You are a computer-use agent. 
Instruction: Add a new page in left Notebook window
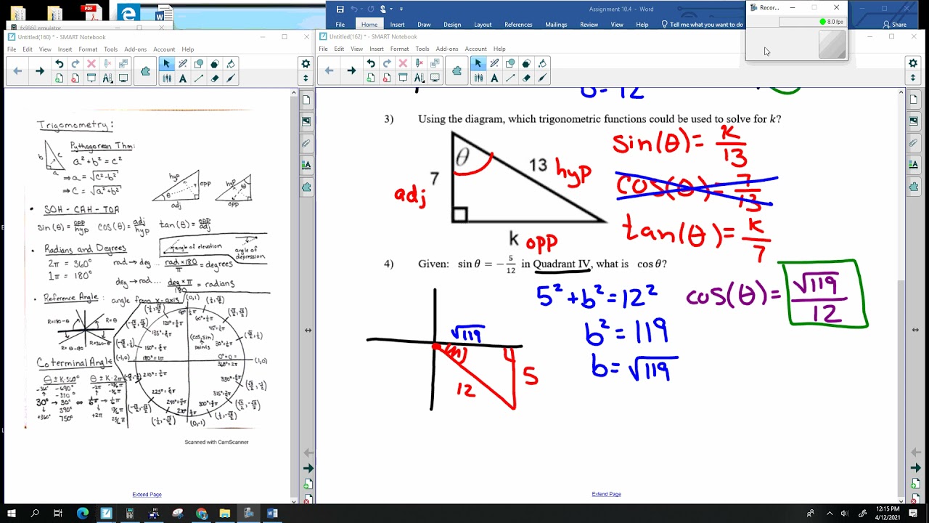tap(59, 78)
